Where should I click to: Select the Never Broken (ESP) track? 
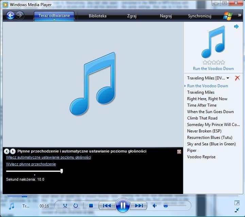point(204,131)
